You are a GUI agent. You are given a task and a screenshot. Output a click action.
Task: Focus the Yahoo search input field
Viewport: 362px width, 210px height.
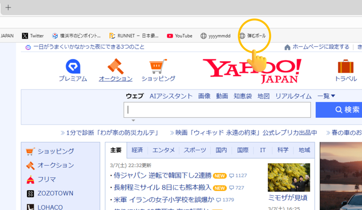coord(217,110)
